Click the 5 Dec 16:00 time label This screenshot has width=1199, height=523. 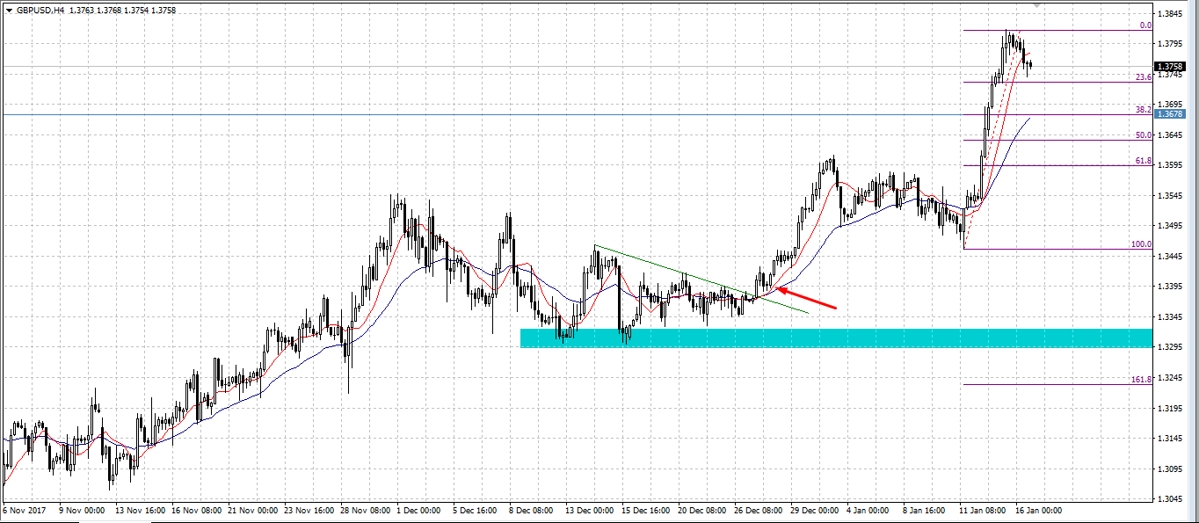476,510
